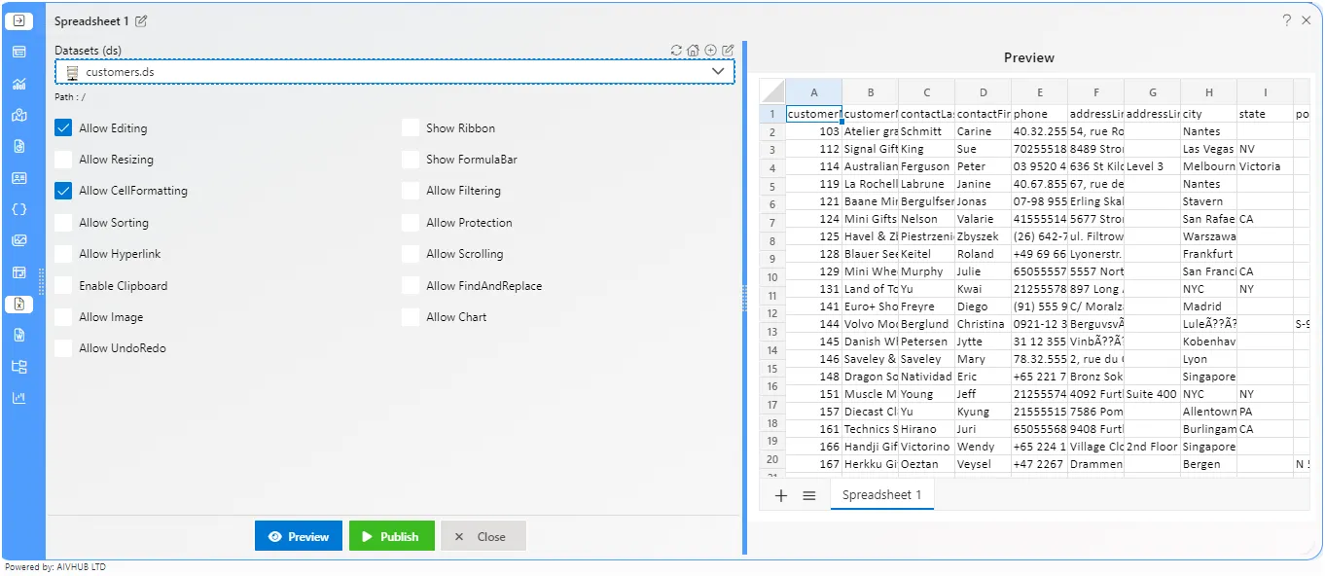Screen dimensions: 1325x576
Task: Rename Spreadsheet 1 with the edit pencil icon
Action: (141, 21)
